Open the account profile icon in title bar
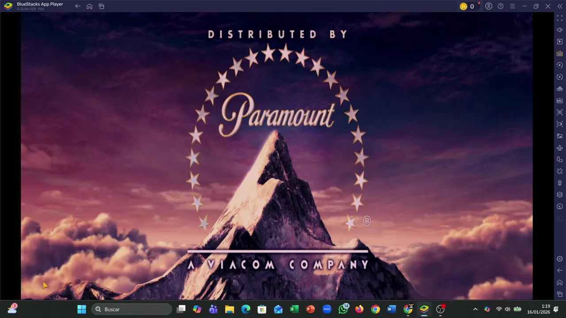The height and width of the screenshot is (318, 566). (489, 6)
